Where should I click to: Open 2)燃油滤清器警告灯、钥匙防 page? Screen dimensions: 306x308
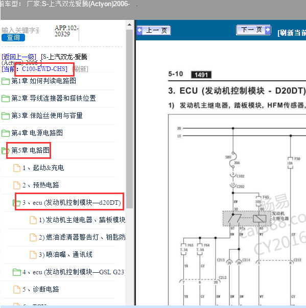pyautogui.click(x=82, y=237)
